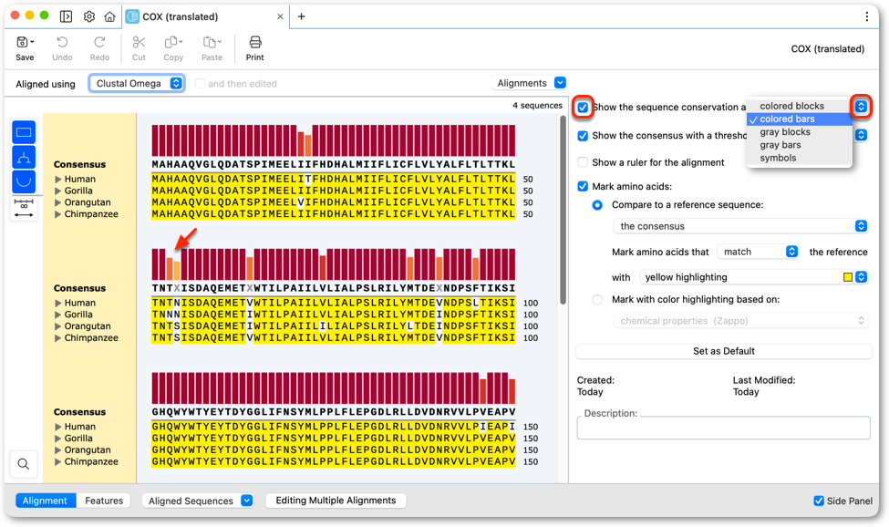Image resolution: width=889 pixels, height=527 pixels.
Task: Open the 'match' dropdown
Action: [758, 252]
